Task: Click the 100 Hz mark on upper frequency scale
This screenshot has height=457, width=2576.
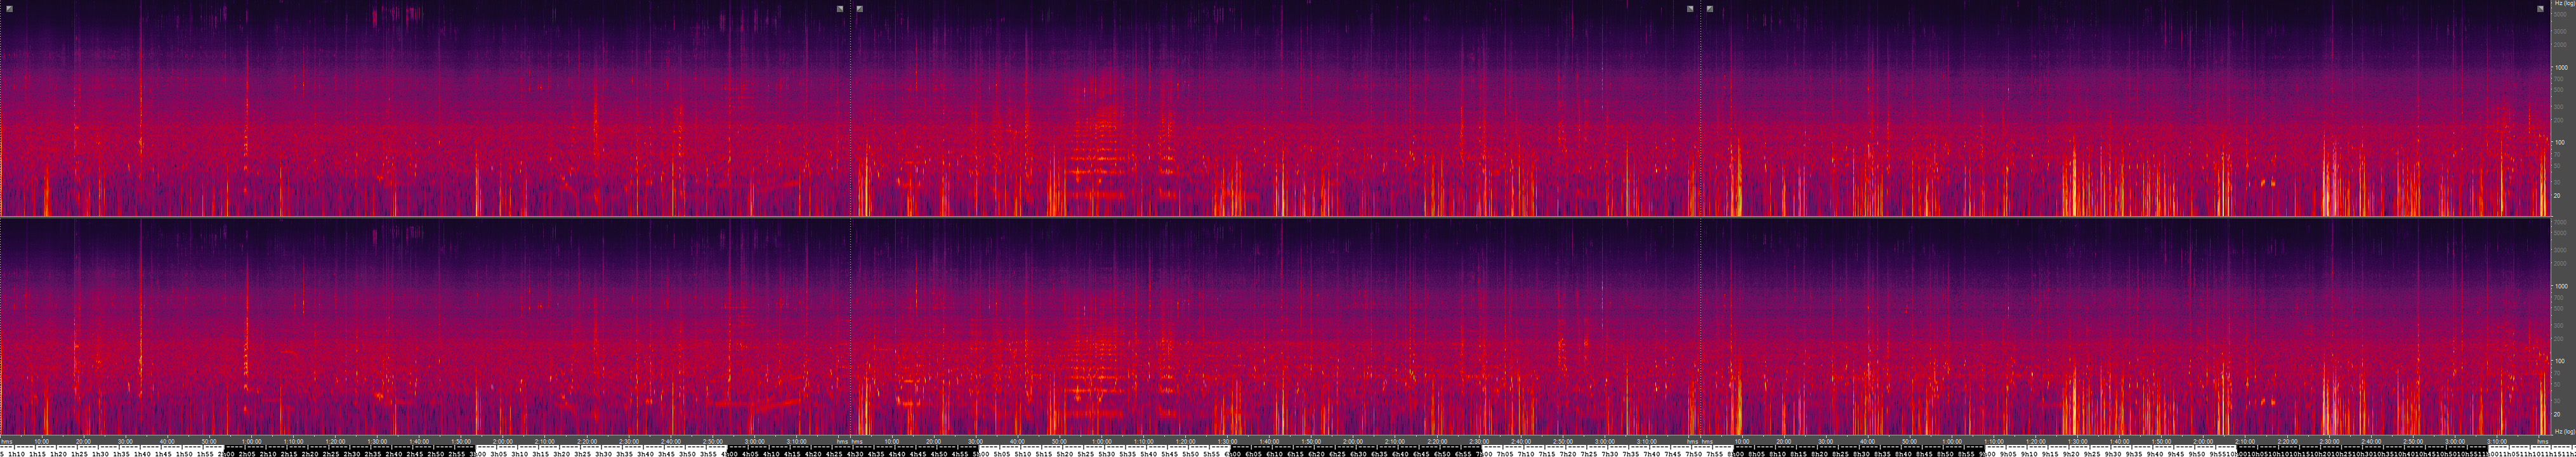Action: click(2559, 143)
